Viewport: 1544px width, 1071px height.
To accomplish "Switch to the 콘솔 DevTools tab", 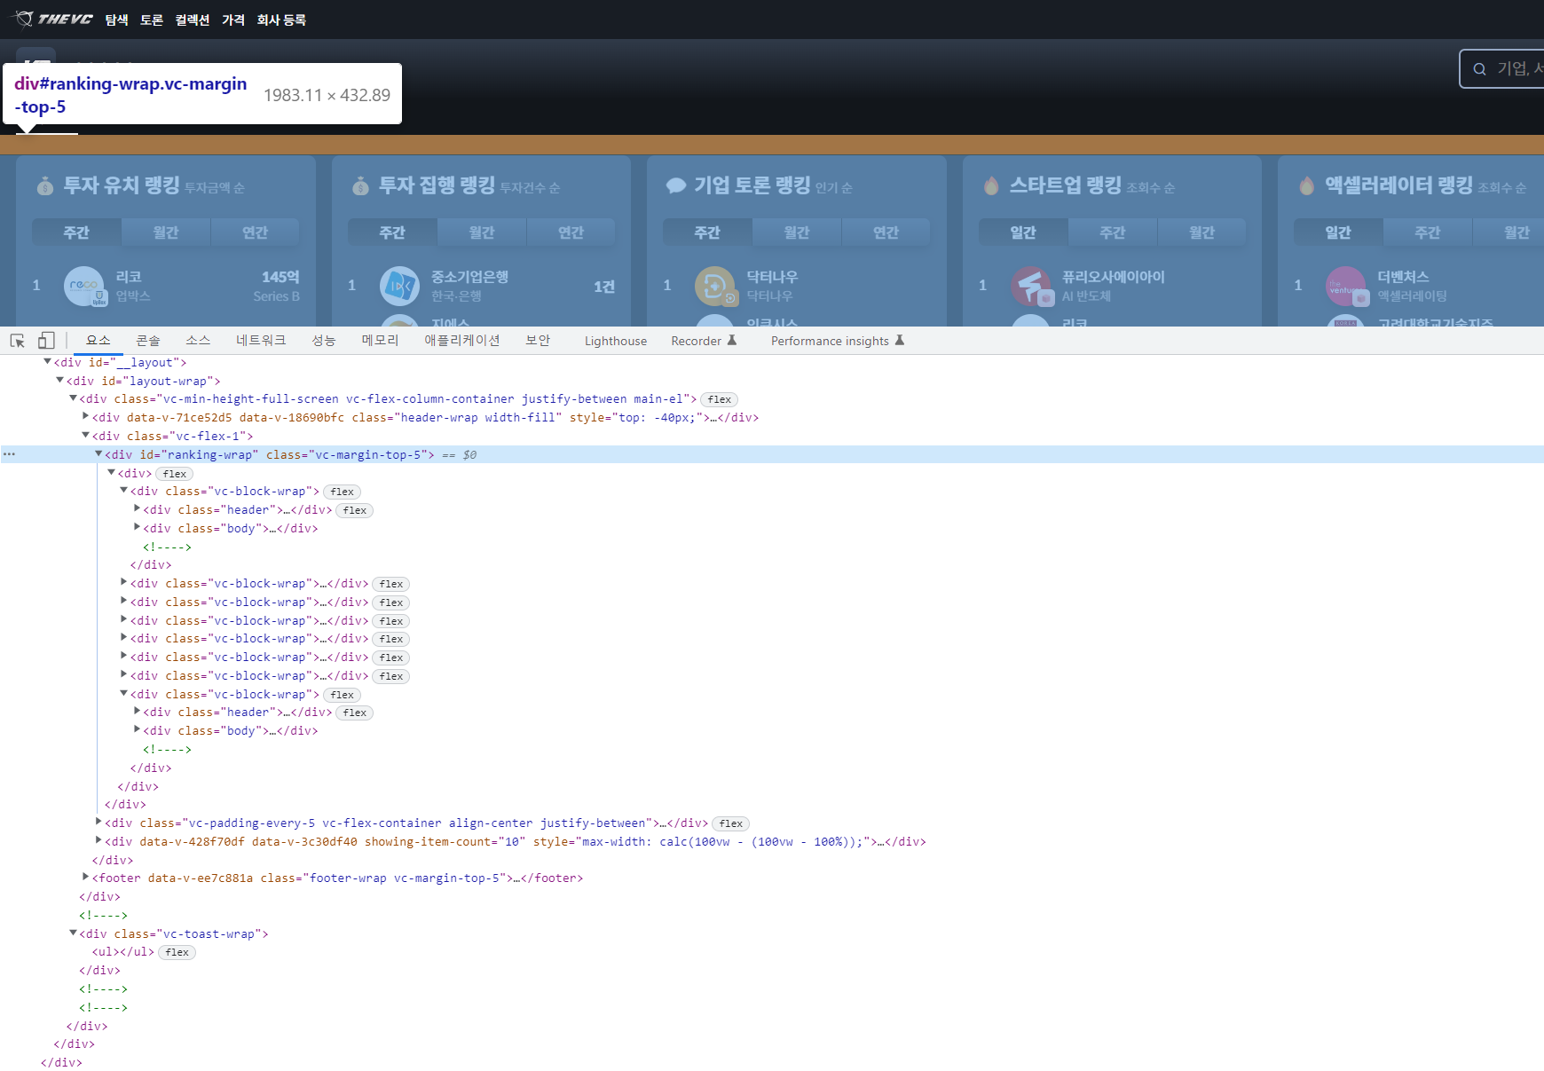I will 148,341.
